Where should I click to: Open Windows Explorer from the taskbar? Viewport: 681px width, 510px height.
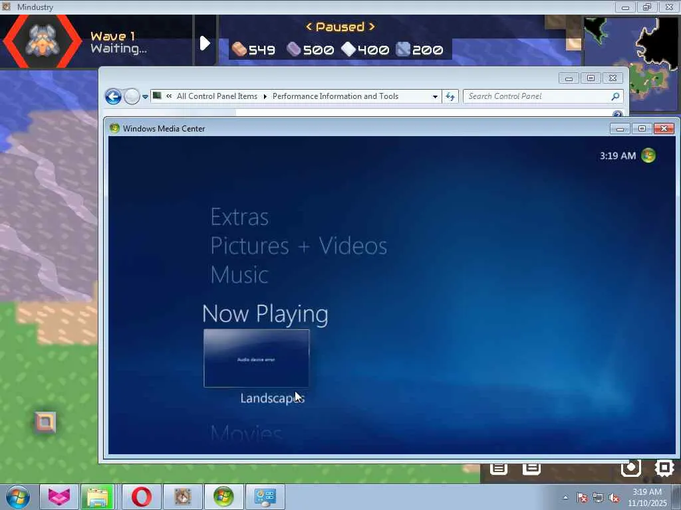(98, 497)
